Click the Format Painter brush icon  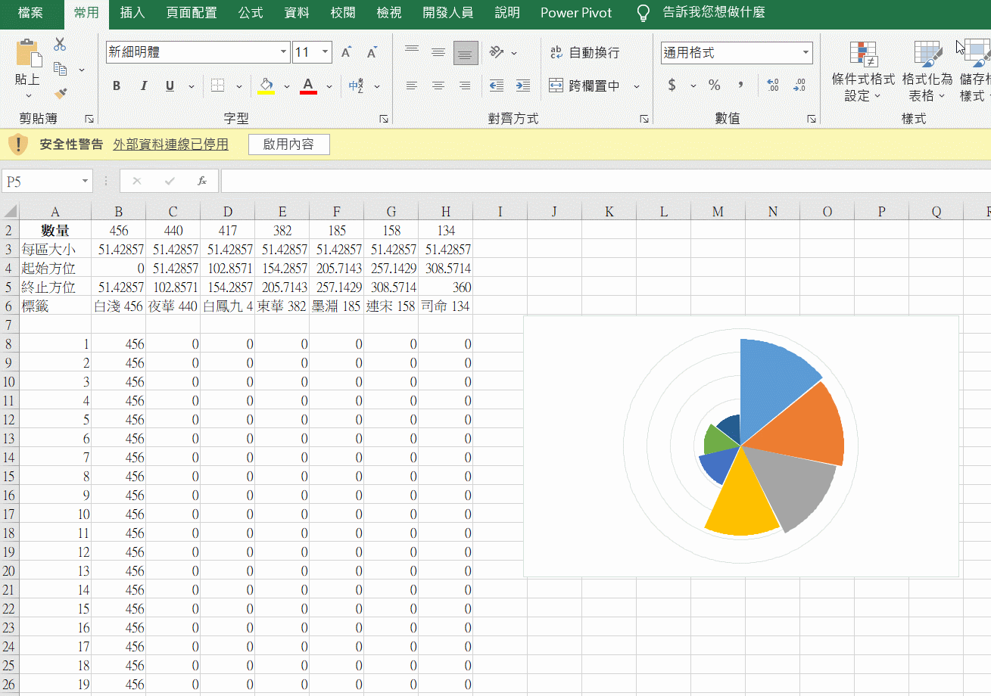(x=61, y=94)
